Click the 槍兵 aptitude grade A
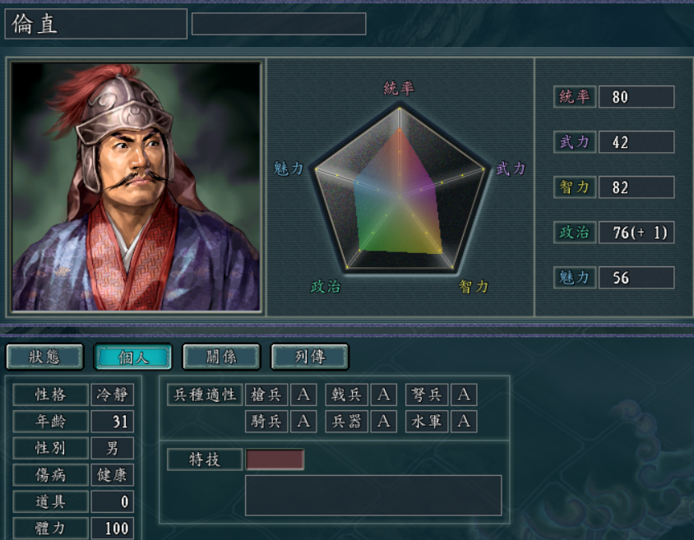 click(303, 395)
